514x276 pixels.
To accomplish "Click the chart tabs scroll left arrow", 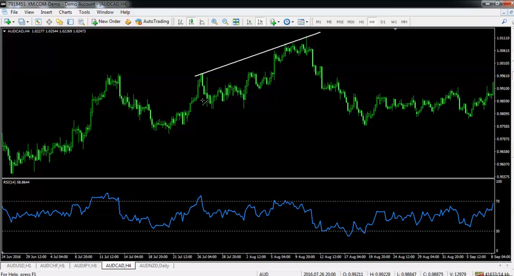I will [500, 266].
